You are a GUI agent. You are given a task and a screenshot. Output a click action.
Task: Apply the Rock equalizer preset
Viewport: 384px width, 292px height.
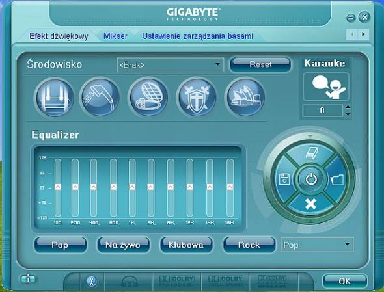point(249,245)
